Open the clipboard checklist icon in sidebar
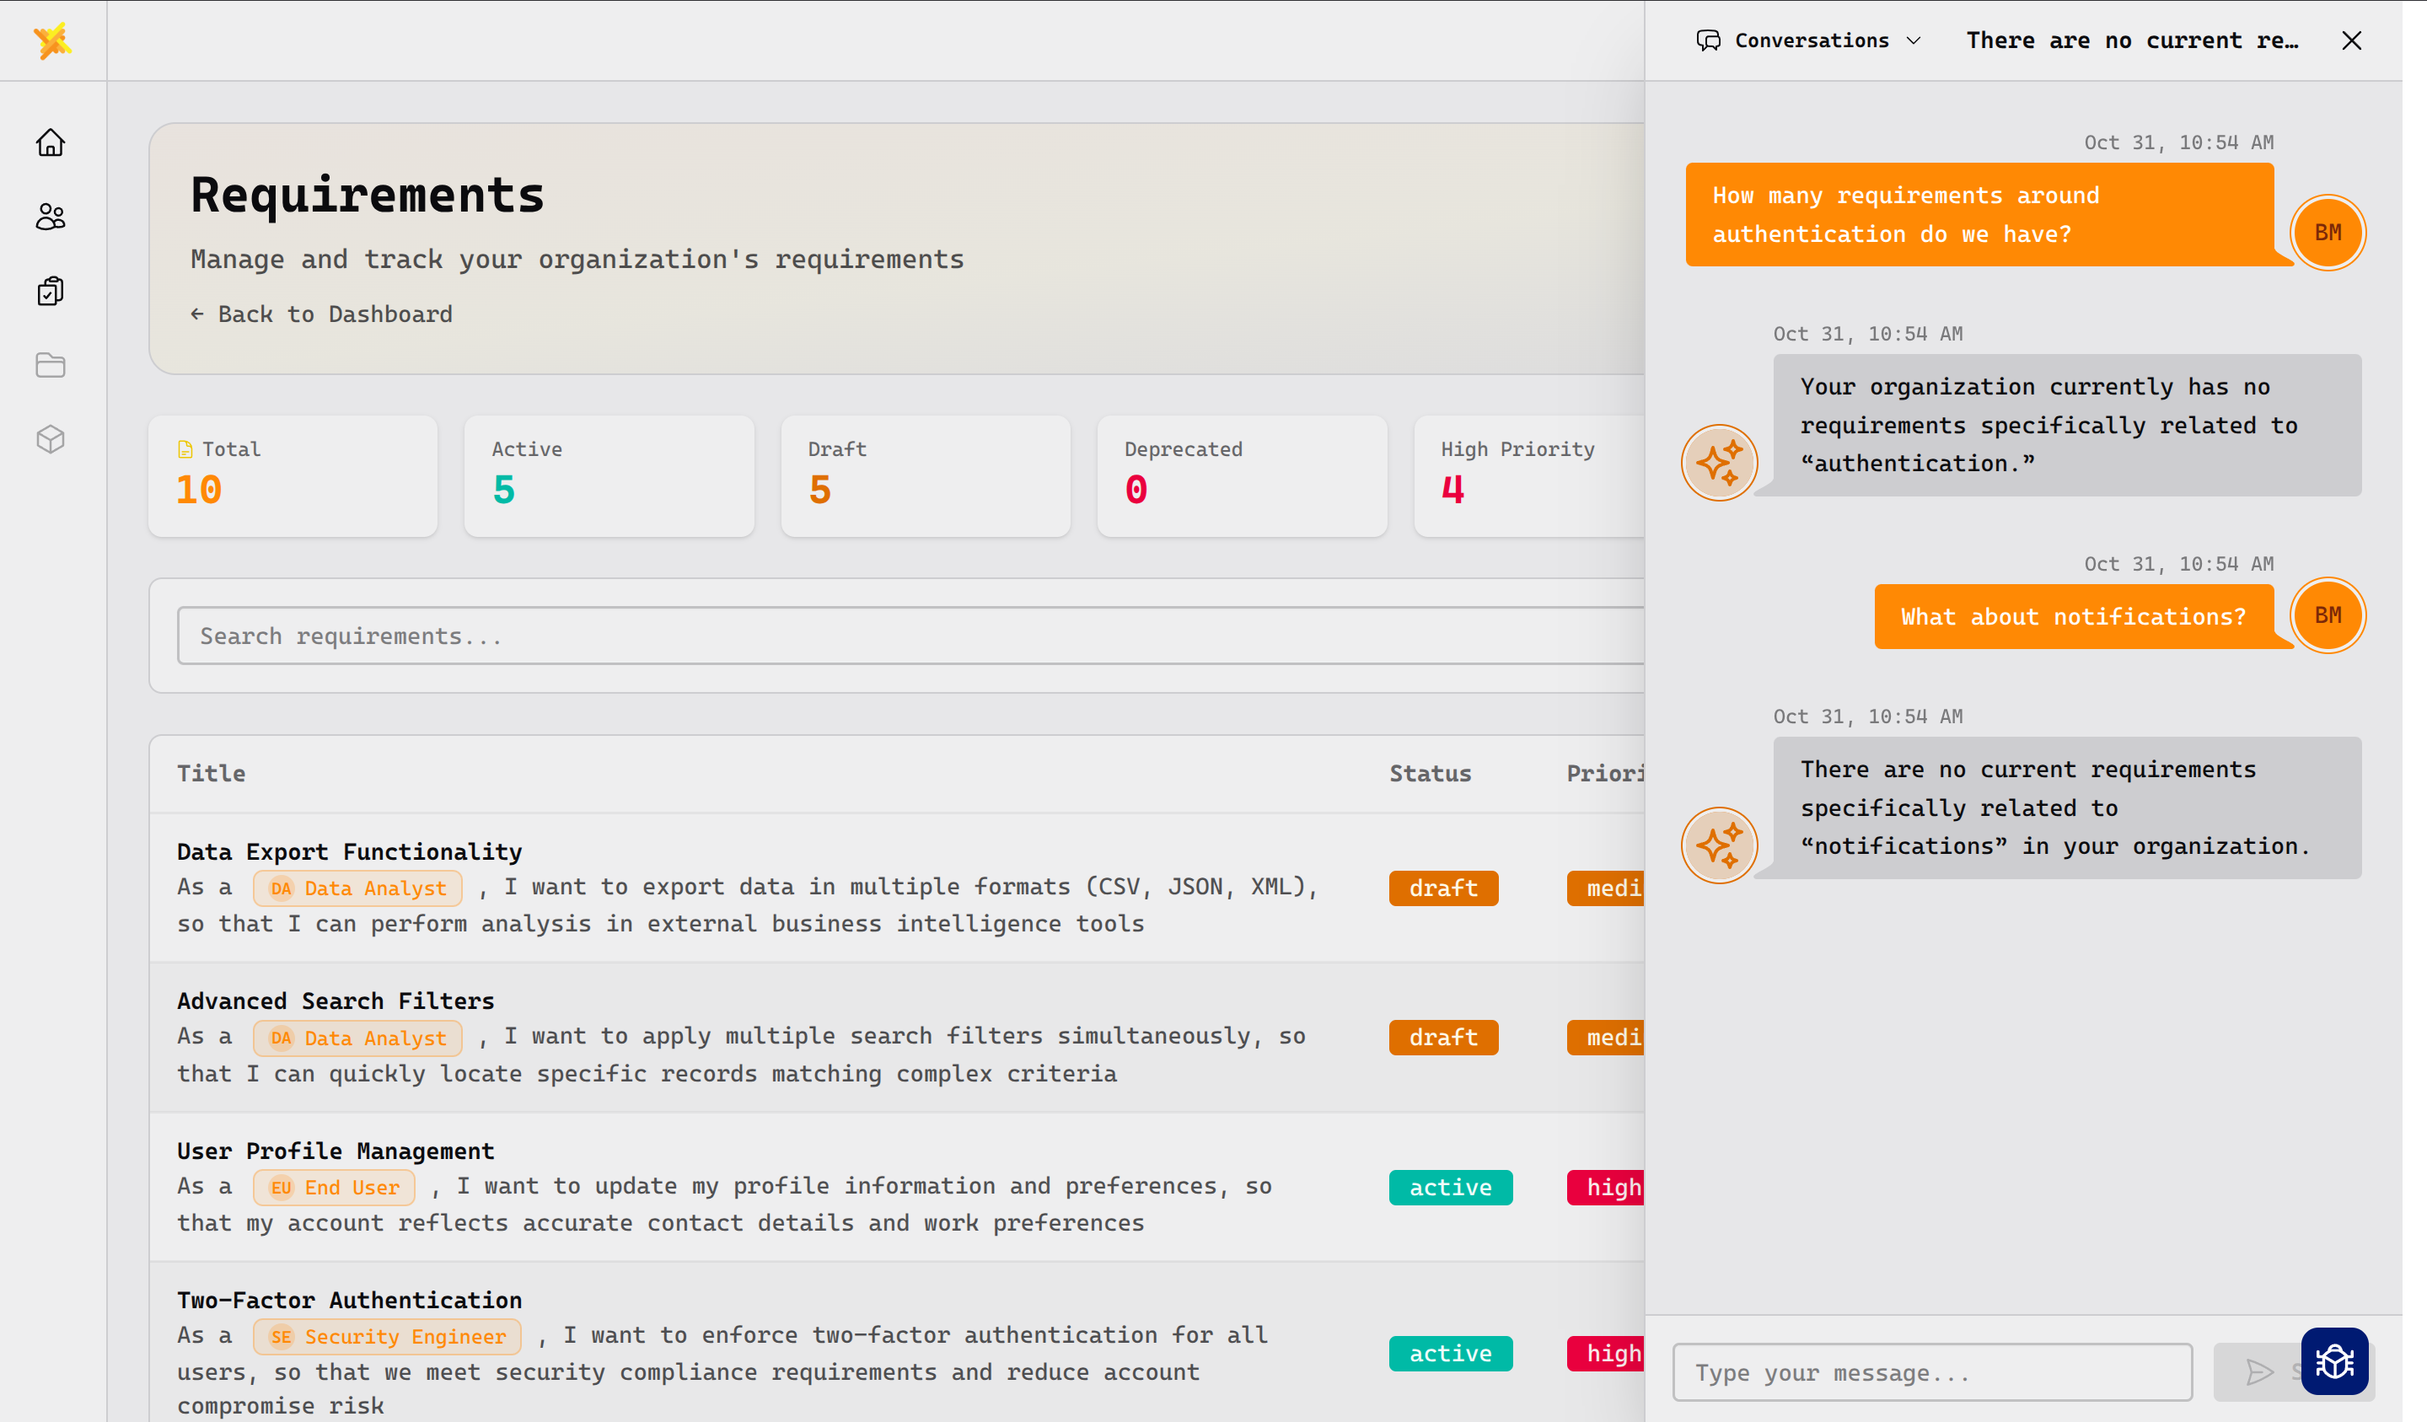2427x1422 pixels. click(50, 291)
